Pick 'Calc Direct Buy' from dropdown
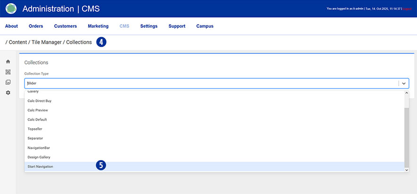The width and height of the screenshot is (417, 194). pos(40,101)
